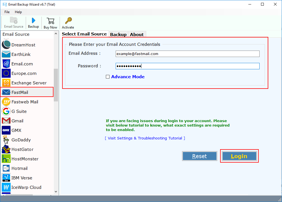Image resolution: width=282 pixels, height=202 pixels.
Task: Select DreamHost text in source list
Action: coord(23,45)
